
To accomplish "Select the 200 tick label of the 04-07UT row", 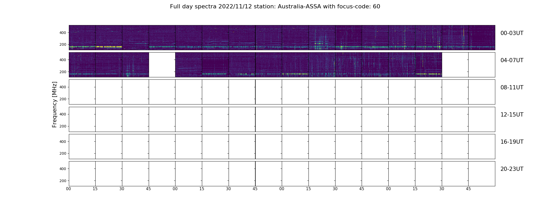I will (63, 72).
